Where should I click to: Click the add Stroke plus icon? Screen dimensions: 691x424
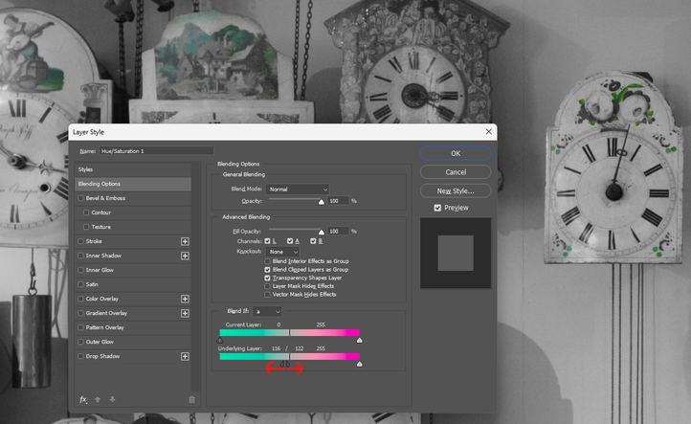point(186,241)
